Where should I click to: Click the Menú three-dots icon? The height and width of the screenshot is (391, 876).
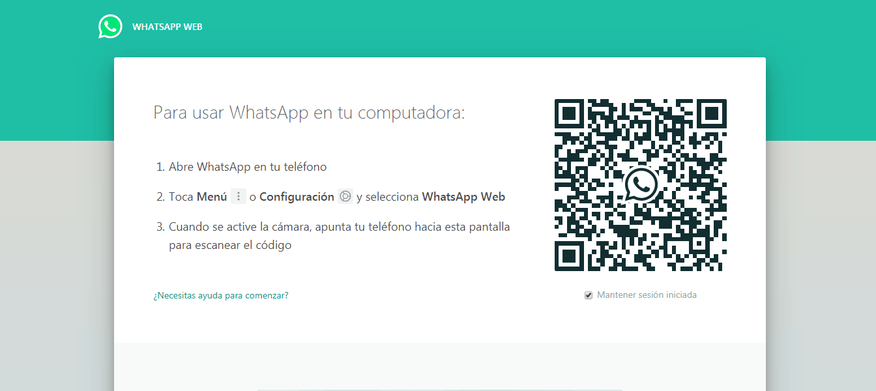pos(239,197)
